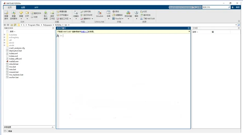Open the Current Folder (当前文件夹) panel actions menu
The image size is (243, 135).
click(x=53, y=28)
